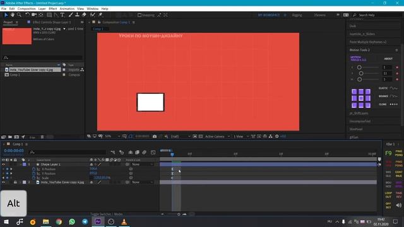The width and height of the screenshot is (404, 227).
Task: Open the Composition menu
Action: point(27,9)
